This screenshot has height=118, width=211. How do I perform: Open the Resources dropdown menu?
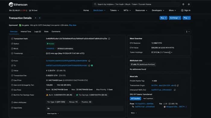(141, 10)
